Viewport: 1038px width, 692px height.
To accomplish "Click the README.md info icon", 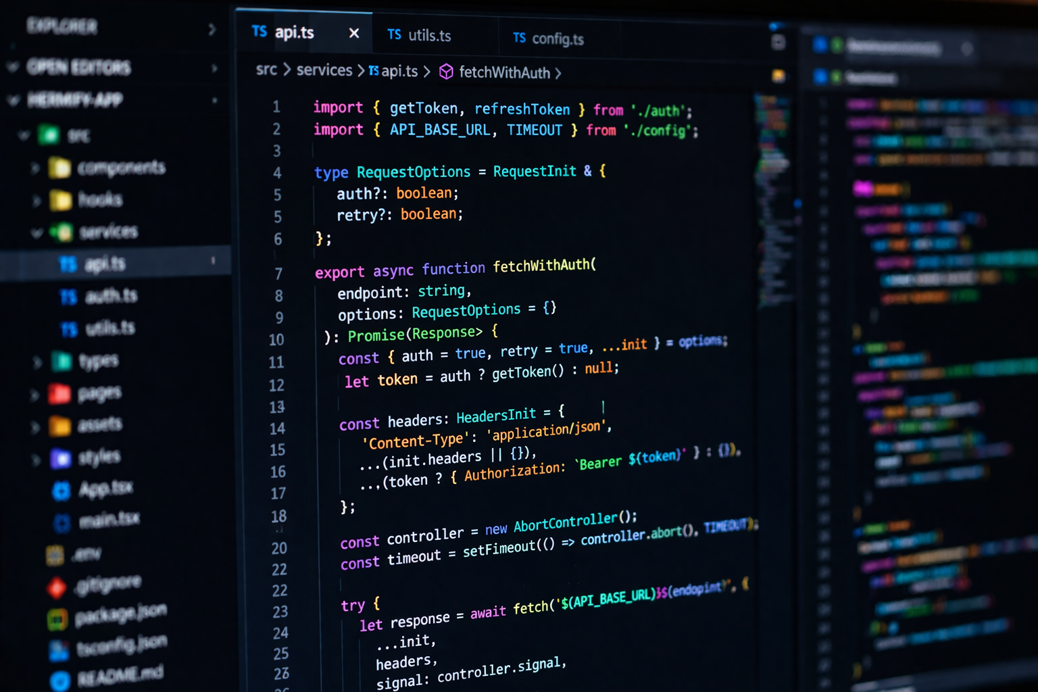I will (x=60, y=681).
